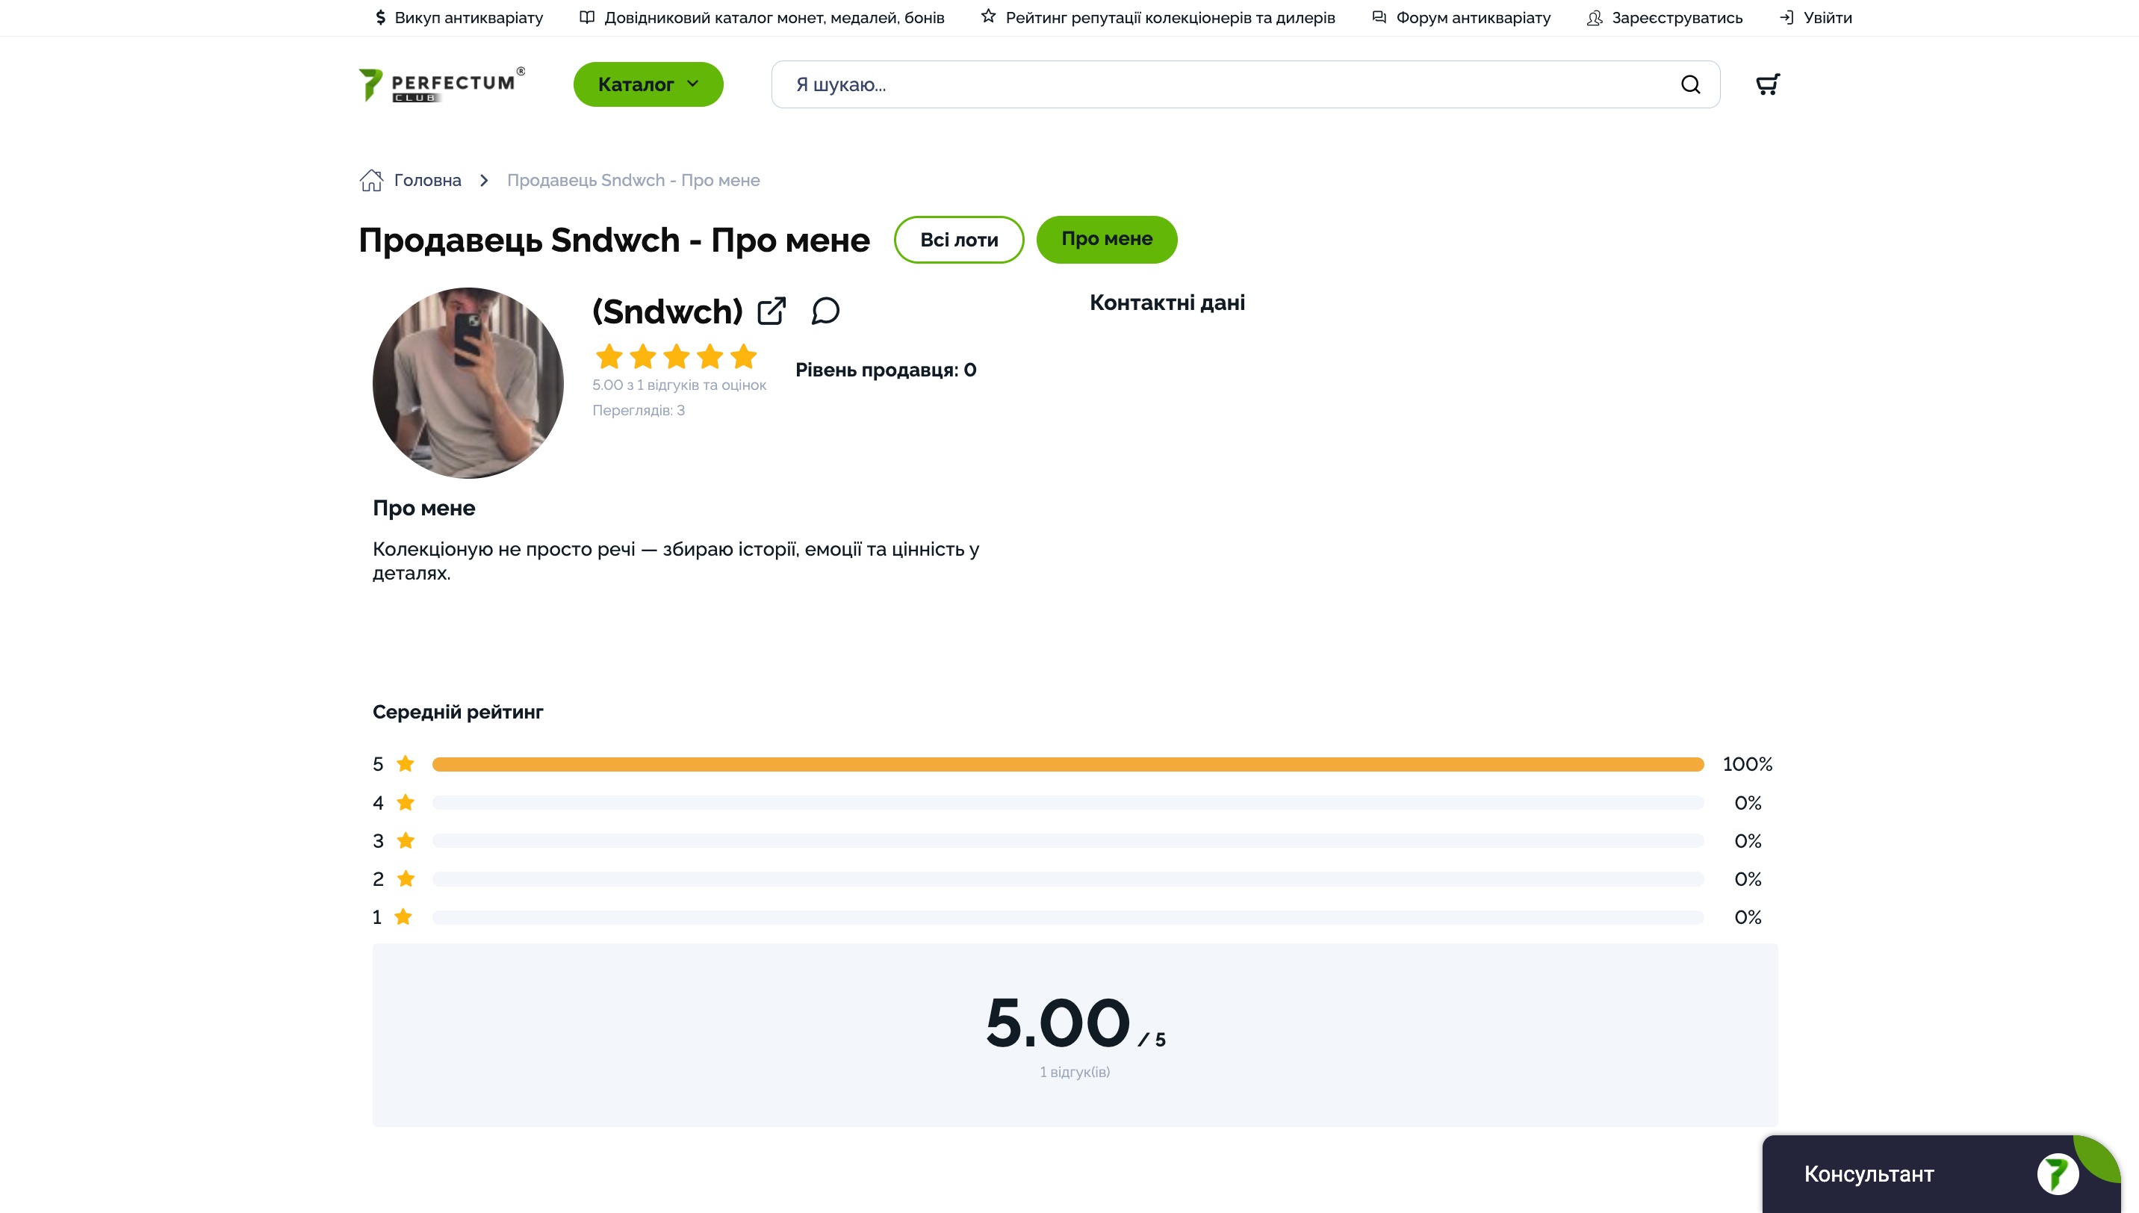
Task: Select the Про мене tab
Action: 1106,240
